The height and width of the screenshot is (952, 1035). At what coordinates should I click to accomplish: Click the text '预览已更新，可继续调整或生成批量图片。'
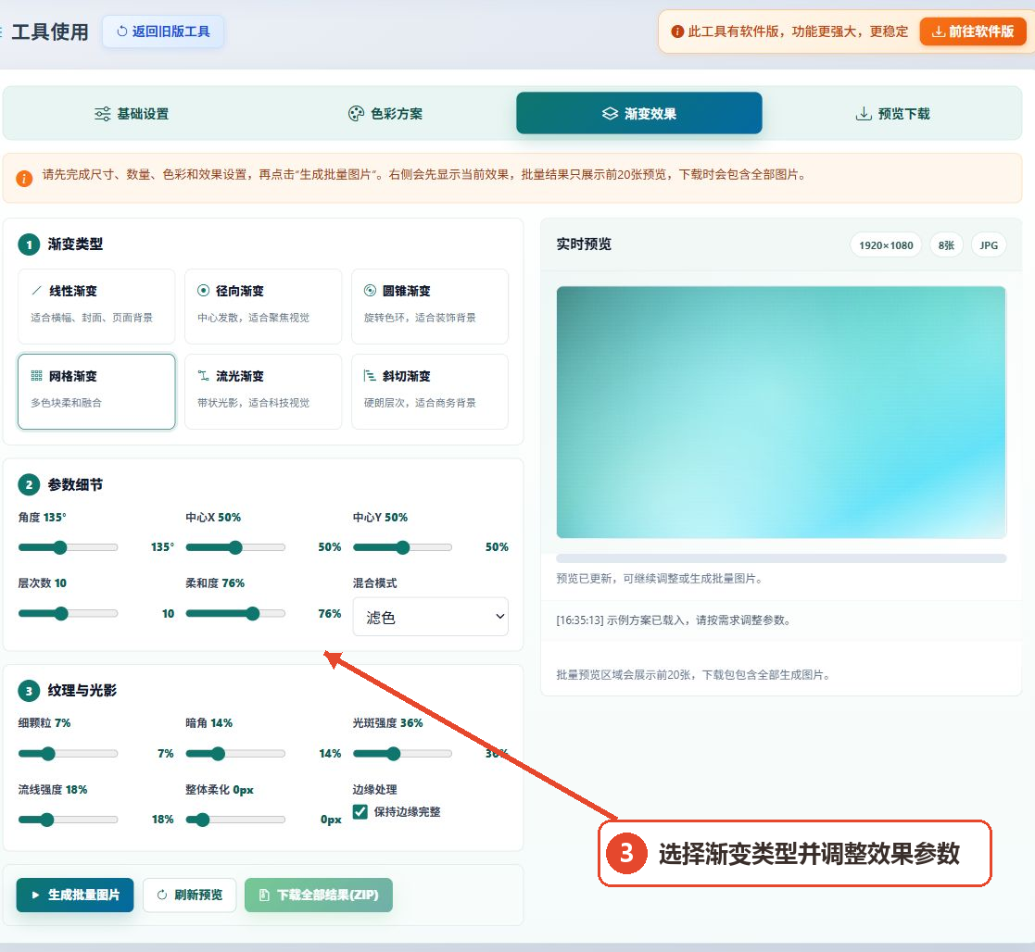pyautogui.click(x=660, y=579)
